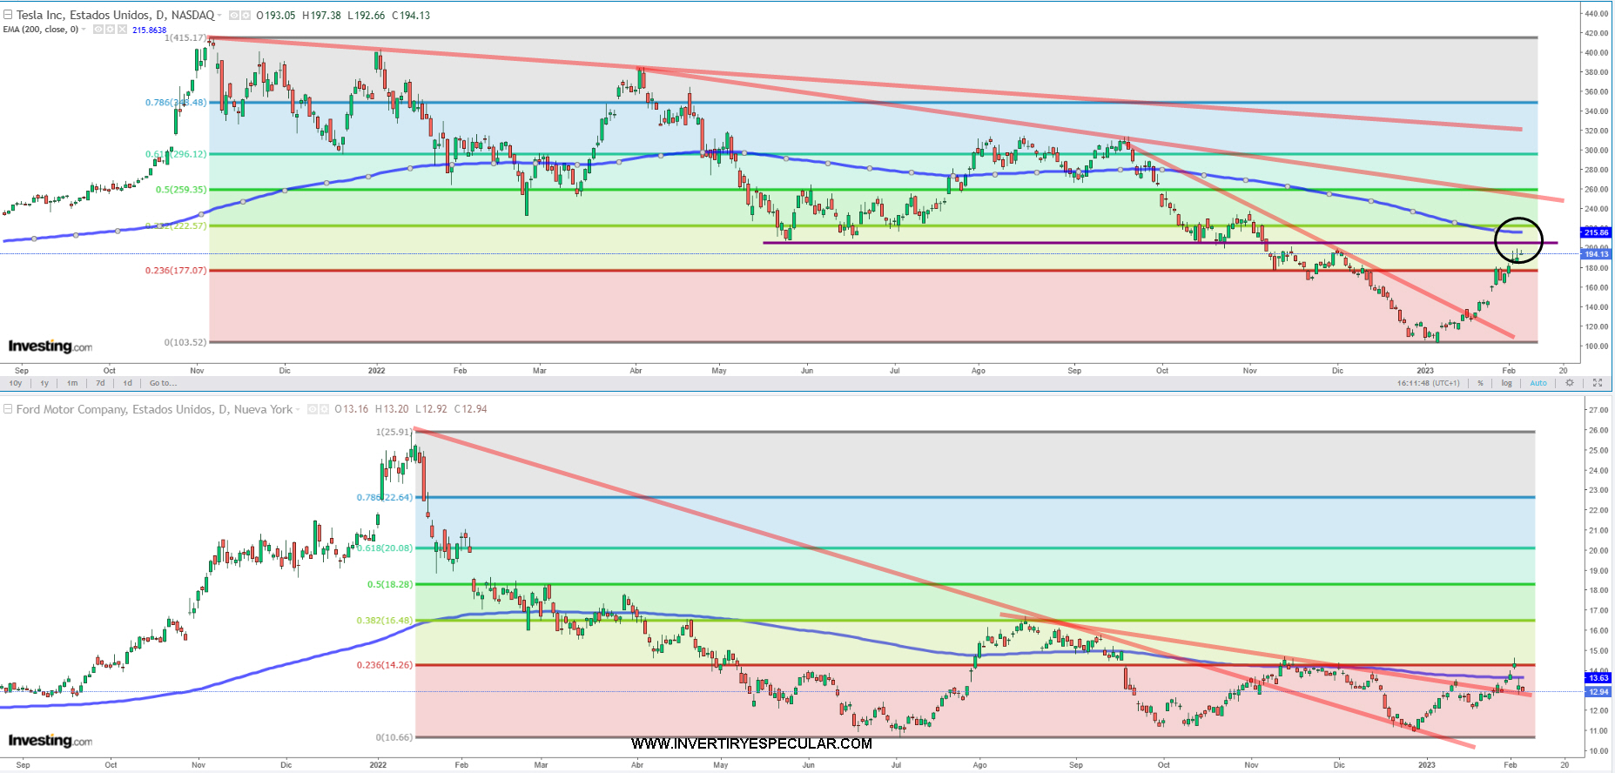This screenshot has height=773, width=1615.
Task: Collapse the Tesla Inc chart legend
Action: [x=8, y=15]
